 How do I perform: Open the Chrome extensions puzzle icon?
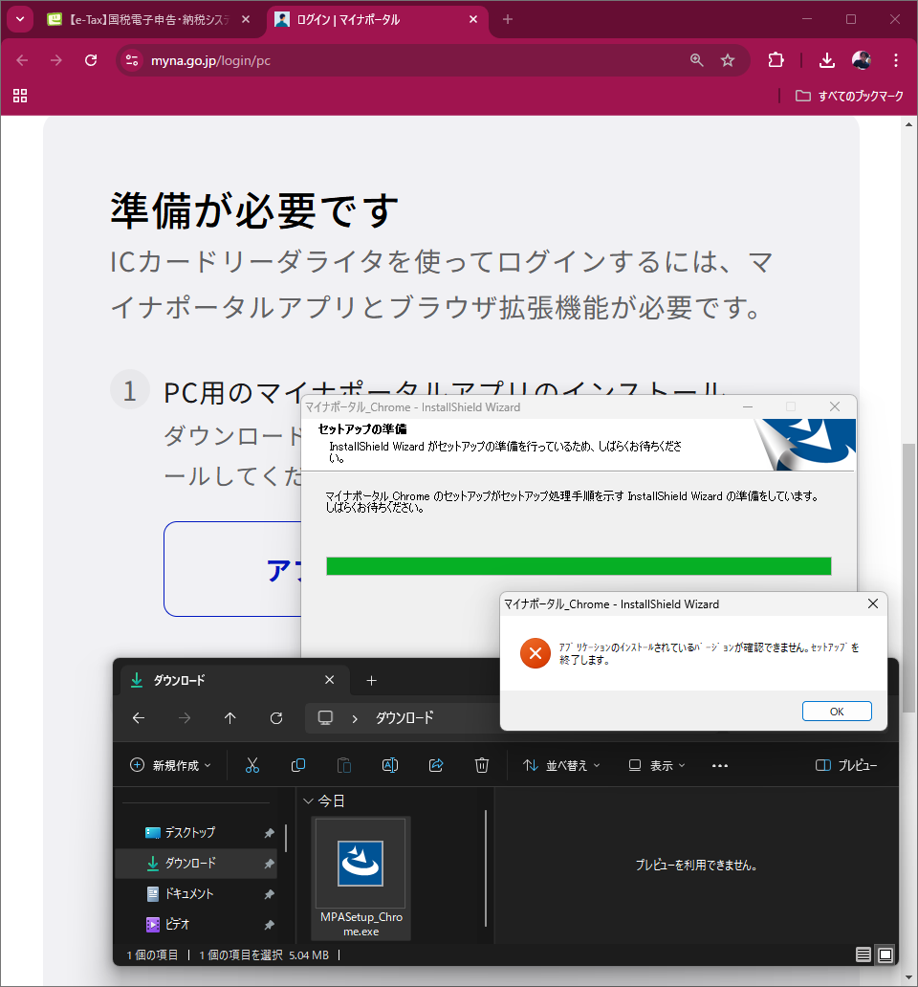[776, 60]
